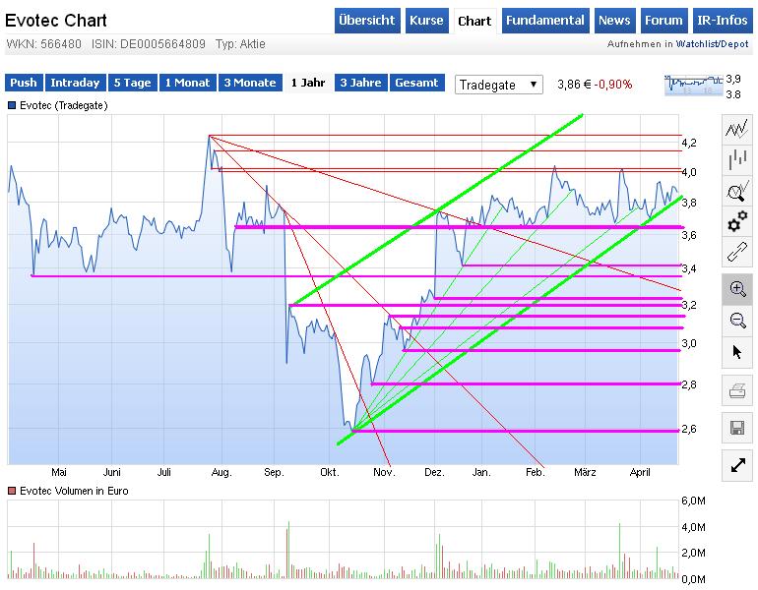Select the bar/OHLC chart type icon

pyautogui.click(x=737, y=160)
